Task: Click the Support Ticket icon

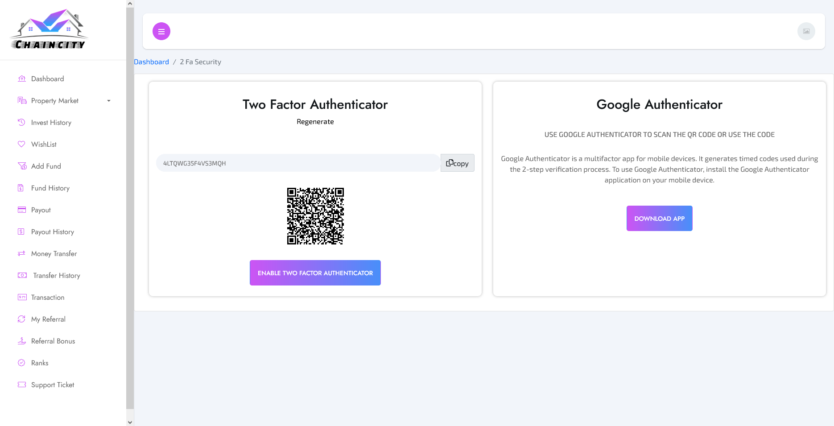Action: tap(22, 385)
